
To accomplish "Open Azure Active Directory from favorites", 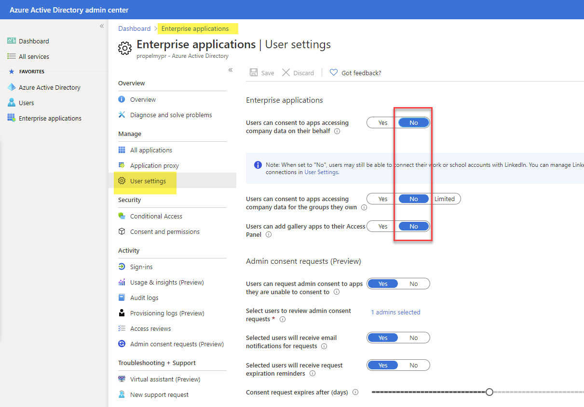I will click(49, 87).
